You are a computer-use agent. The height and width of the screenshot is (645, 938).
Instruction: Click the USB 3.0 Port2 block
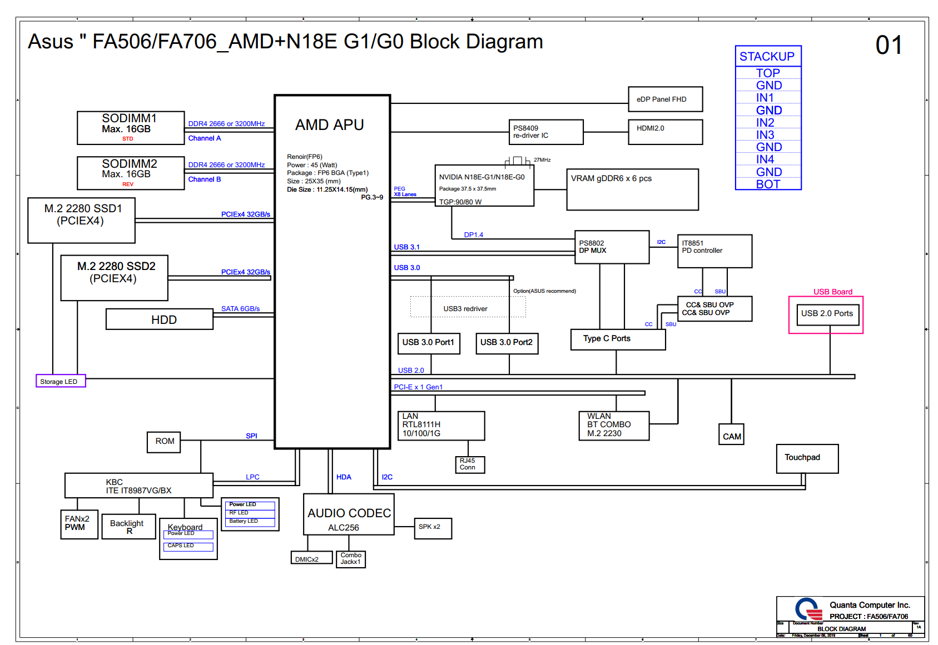click(x=507, y=343)
